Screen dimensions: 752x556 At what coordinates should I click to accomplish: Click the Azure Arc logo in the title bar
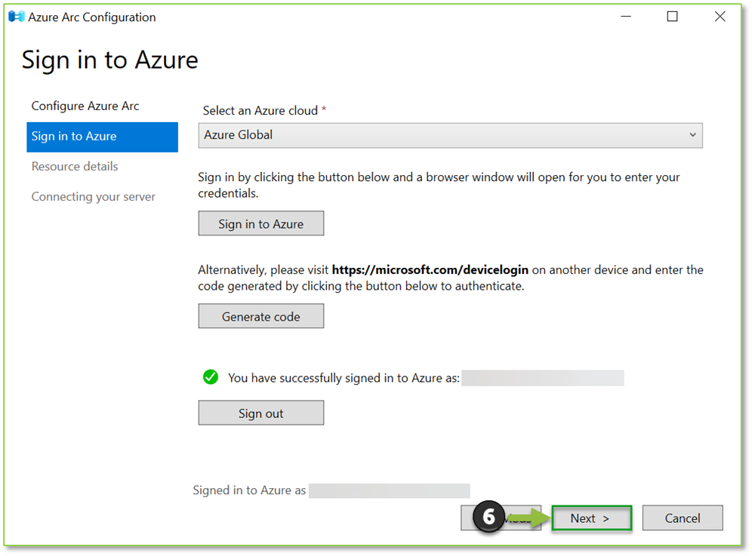tap(15, 16)
